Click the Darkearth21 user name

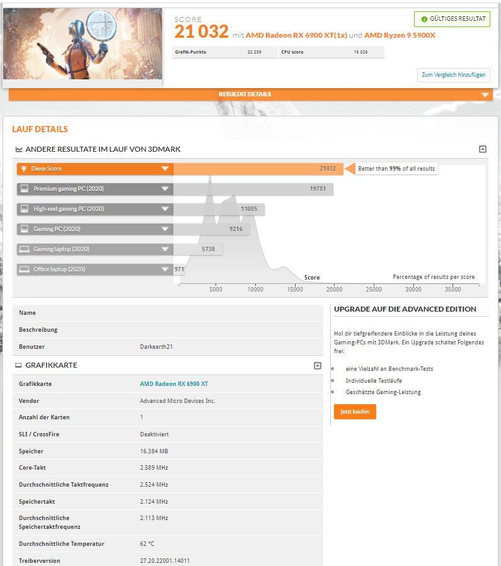pos(156,347)
